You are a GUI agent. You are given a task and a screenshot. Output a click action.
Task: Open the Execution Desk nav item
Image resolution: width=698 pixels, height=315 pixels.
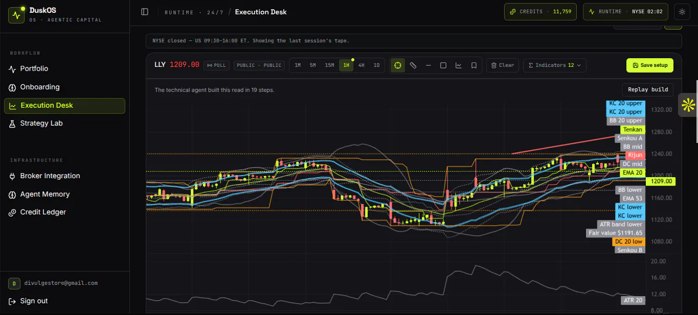[x=64, y=106]
